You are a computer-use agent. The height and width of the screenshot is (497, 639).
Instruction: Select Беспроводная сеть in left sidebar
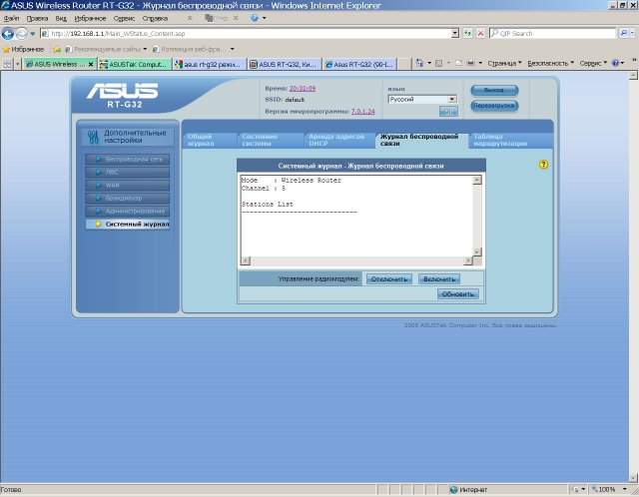[134, 159]
